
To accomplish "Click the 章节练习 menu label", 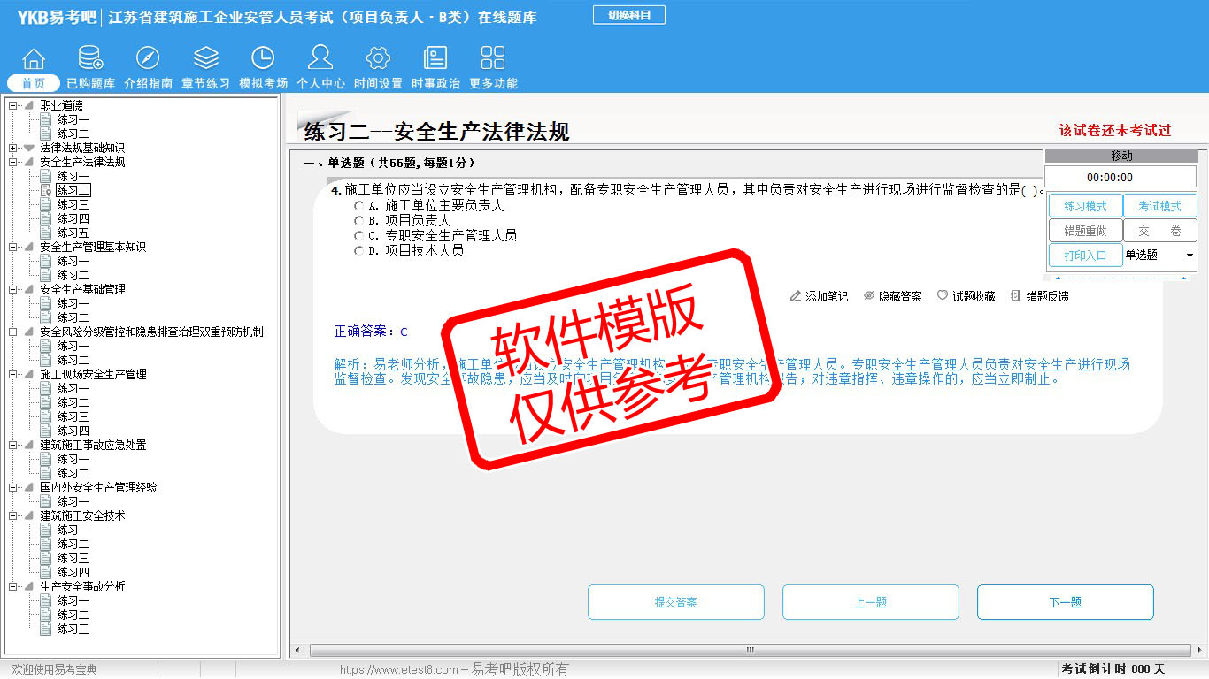I will coord(206,83).
